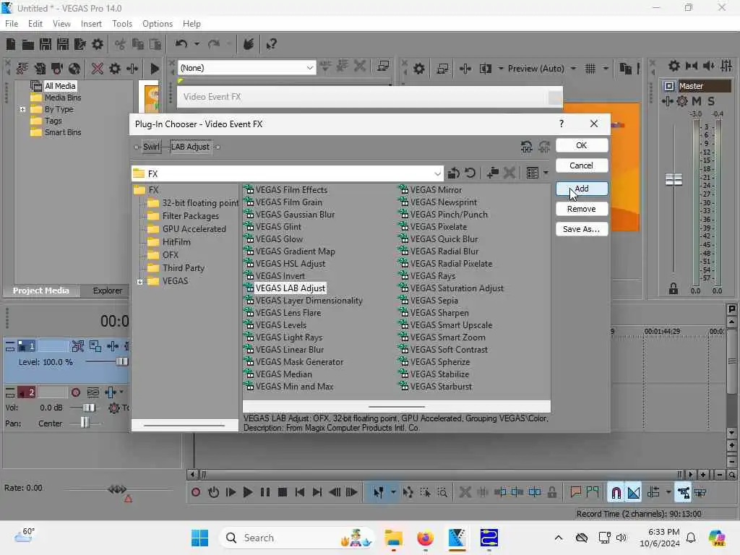Open edit tool dropdown arrow in transport bar

(393, 493)
